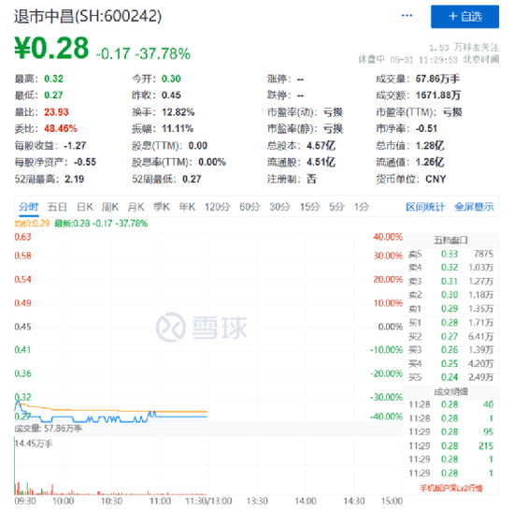This screenshot has width=514, height=512.
Task: Select the 1分 interval tab
Action: click(x=362, y=207)
